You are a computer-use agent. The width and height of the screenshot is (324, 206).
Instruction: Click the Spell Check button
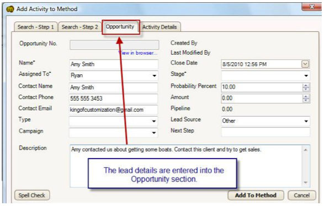[x=32, y=196]
